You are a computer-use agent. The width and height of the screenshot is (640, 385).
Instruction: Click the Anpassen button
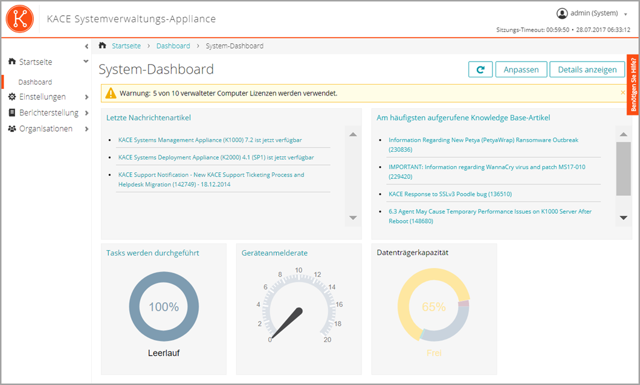tap(521, 69)
